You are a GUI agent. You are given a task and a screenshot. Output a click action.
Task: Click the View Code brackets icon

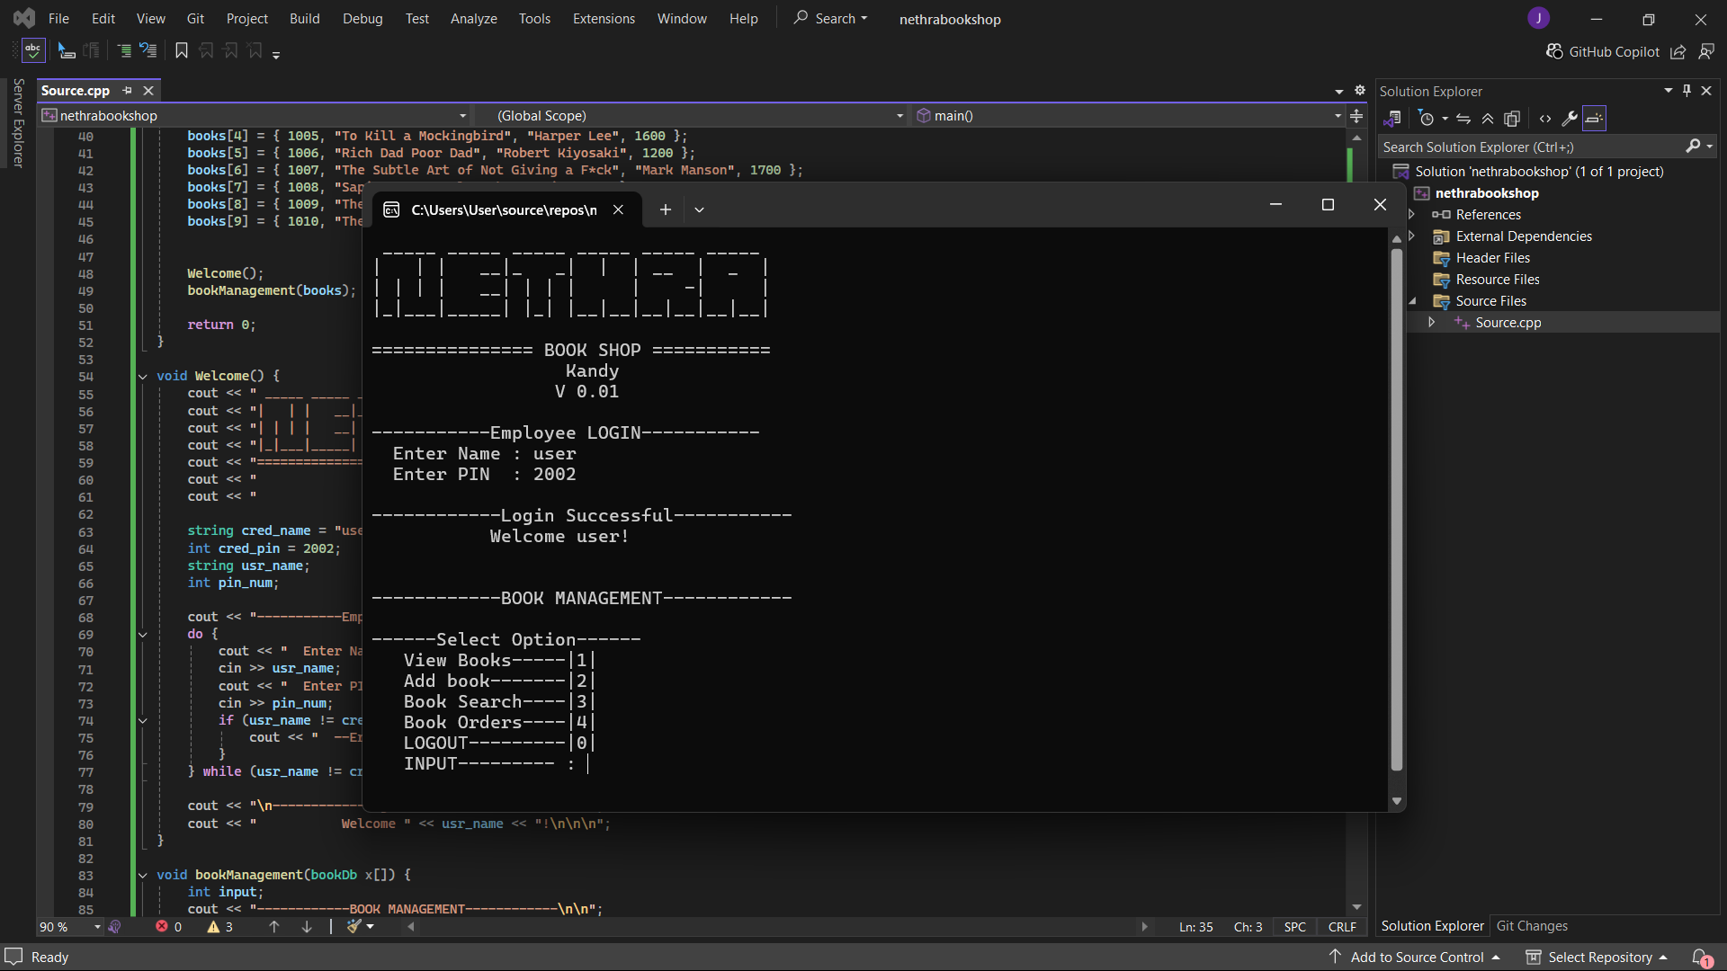click(1545, 119)
